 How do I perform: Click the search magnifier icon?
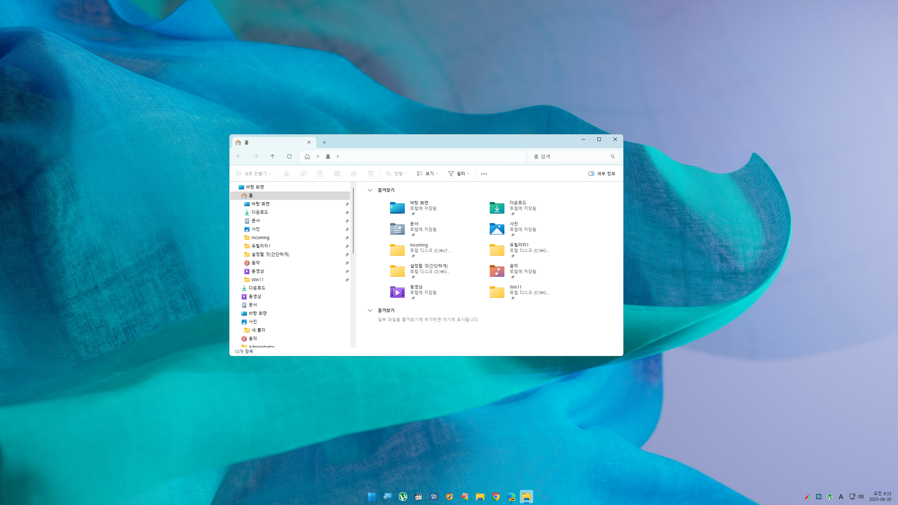pos(612,157)
